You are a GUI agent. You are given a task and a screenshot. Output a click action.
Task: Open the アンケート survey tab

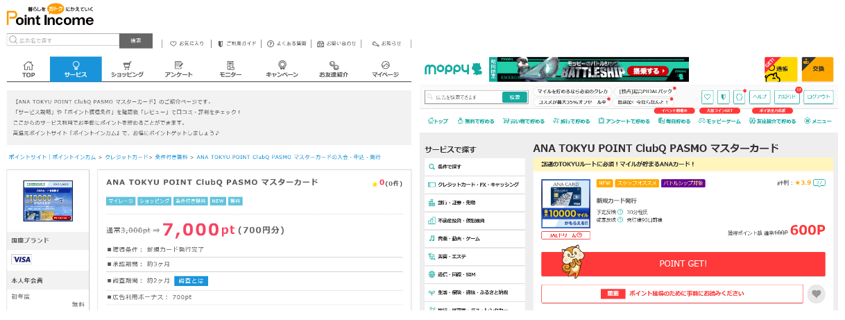point(179,69)
